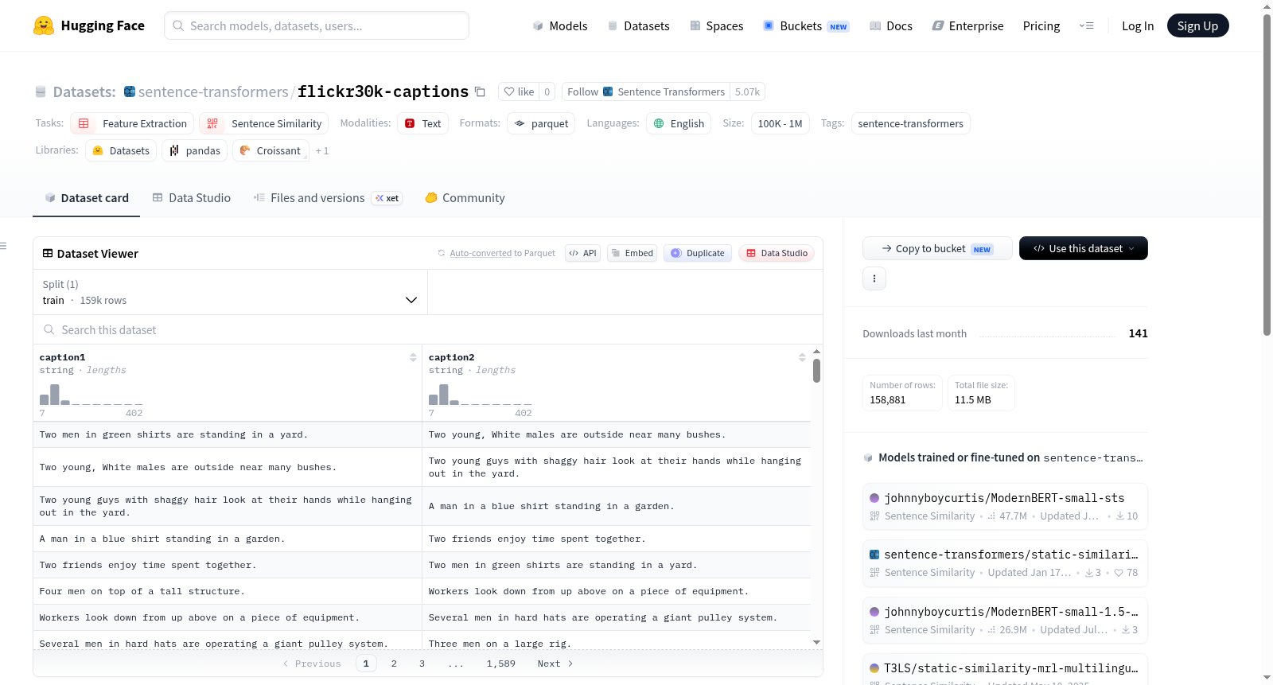The image size is (1273, 685).
Task: Show the +1 additional libraries
Action: click(321, 150)
